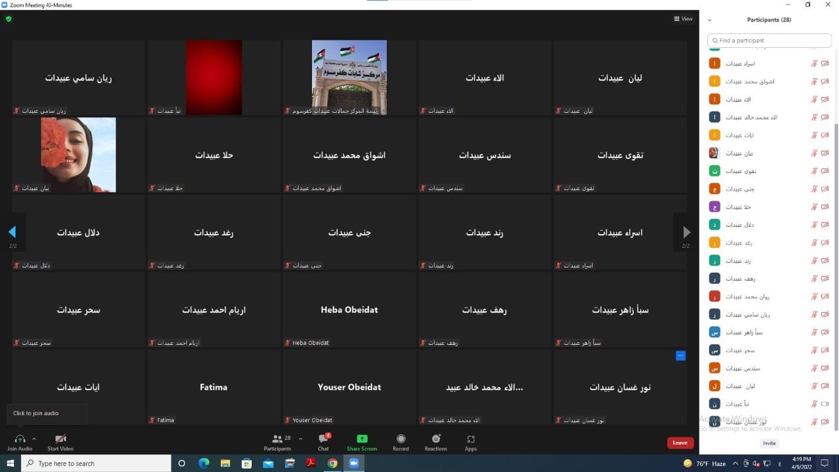The height and width of the screenshot is (472, 839).
Task: Click the blue more options button on نور غسان عبيدات tile
Action: coord(680,356)
